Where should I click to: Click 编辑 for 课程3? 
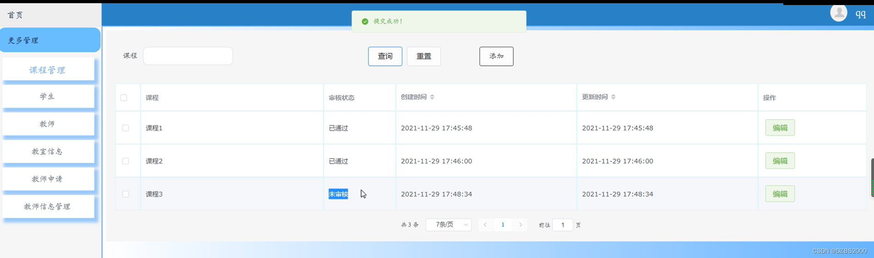click(x=780, y=193)
